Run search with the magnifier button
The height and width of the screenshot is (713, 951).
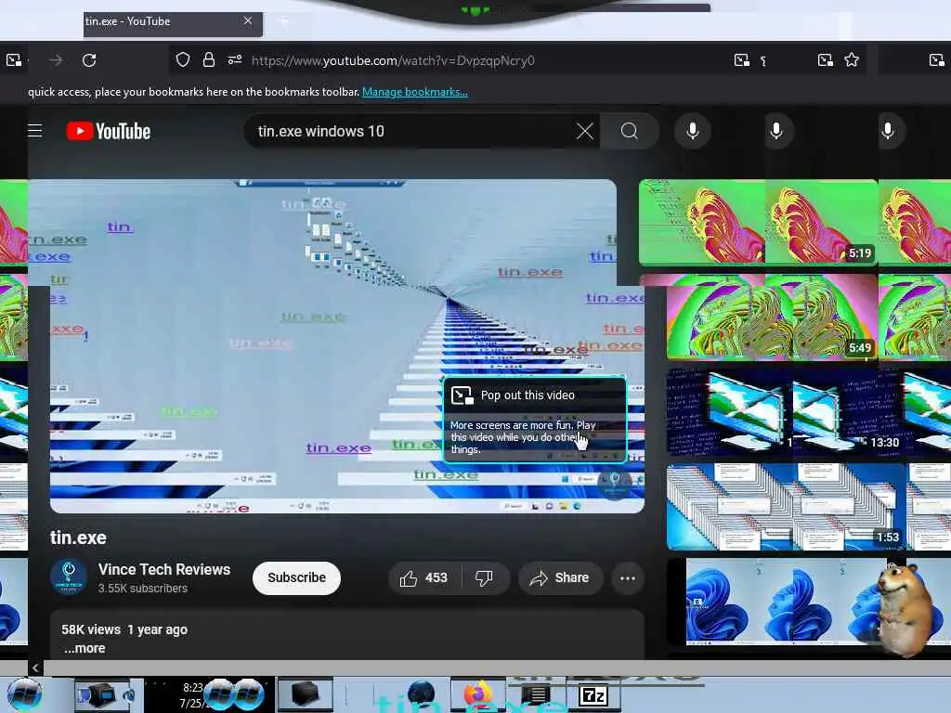tap(630, 131)
